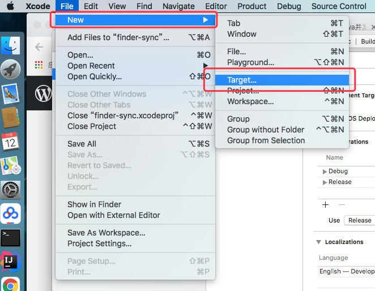The image size is (375, 291).
Task: Open Finder from the Dock
Action: [10, 46]
